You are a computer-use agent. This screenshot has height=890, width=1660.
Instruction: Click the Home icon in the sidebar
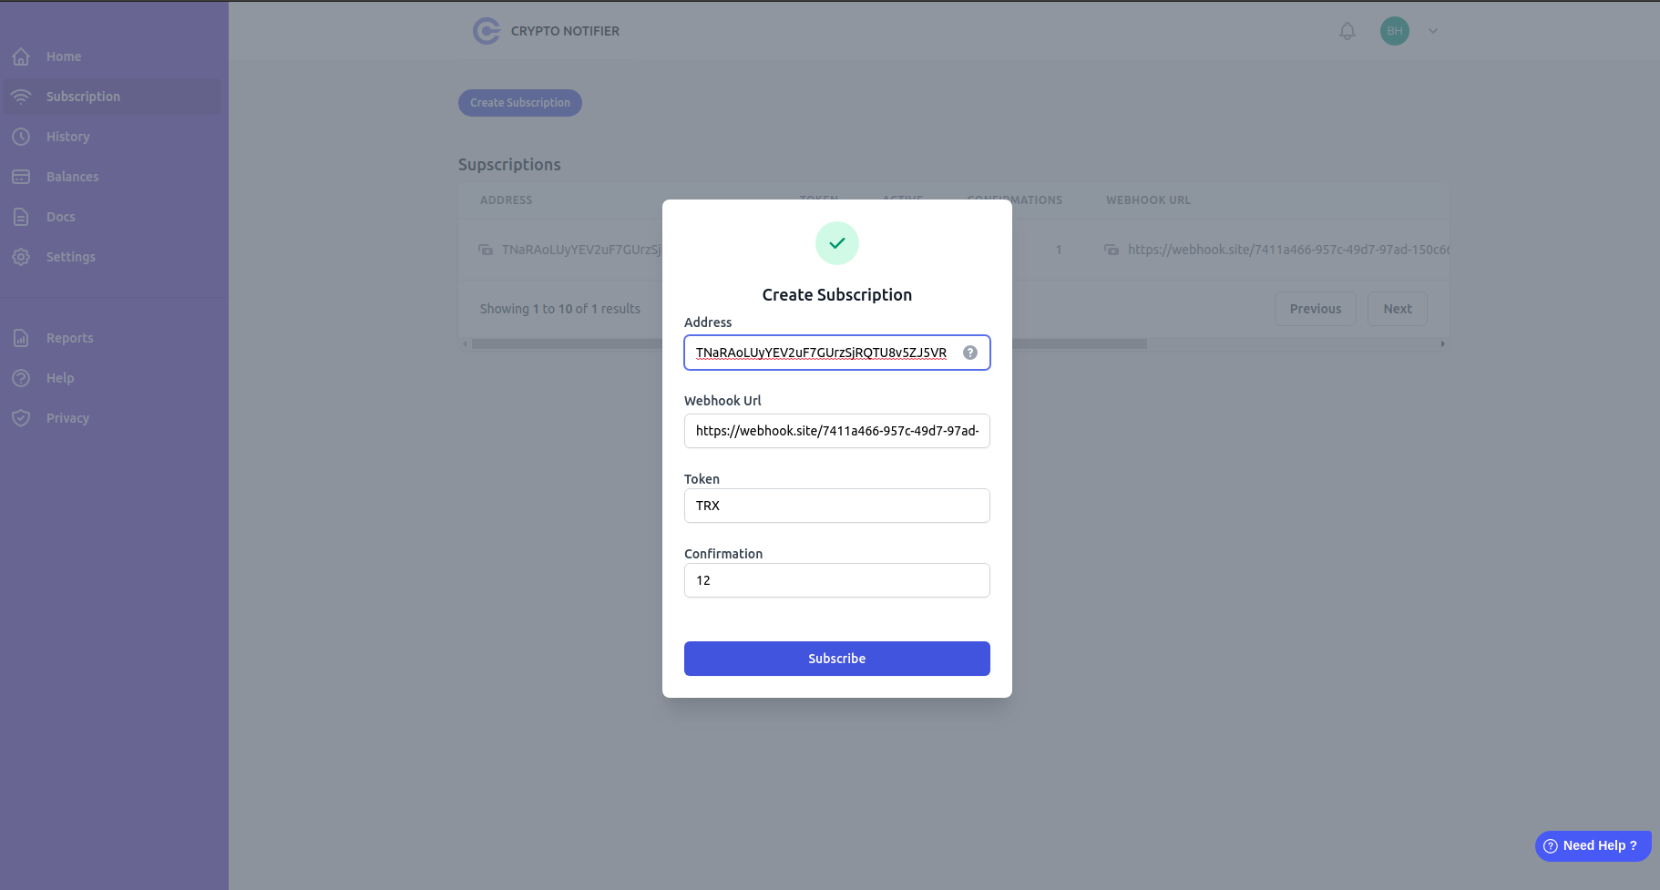[x=22, y=56]
